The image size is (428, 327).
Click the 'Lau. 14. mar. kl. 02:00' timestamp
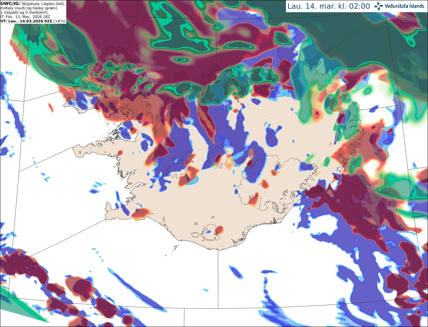pos(329,6)
